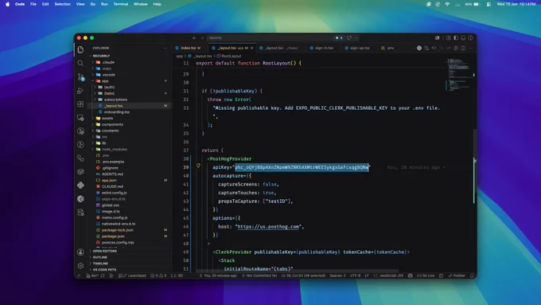Open the customize layout button in title bar
Image resolution: width=541 pixels, height=305 pixels.
coord(449,38)
